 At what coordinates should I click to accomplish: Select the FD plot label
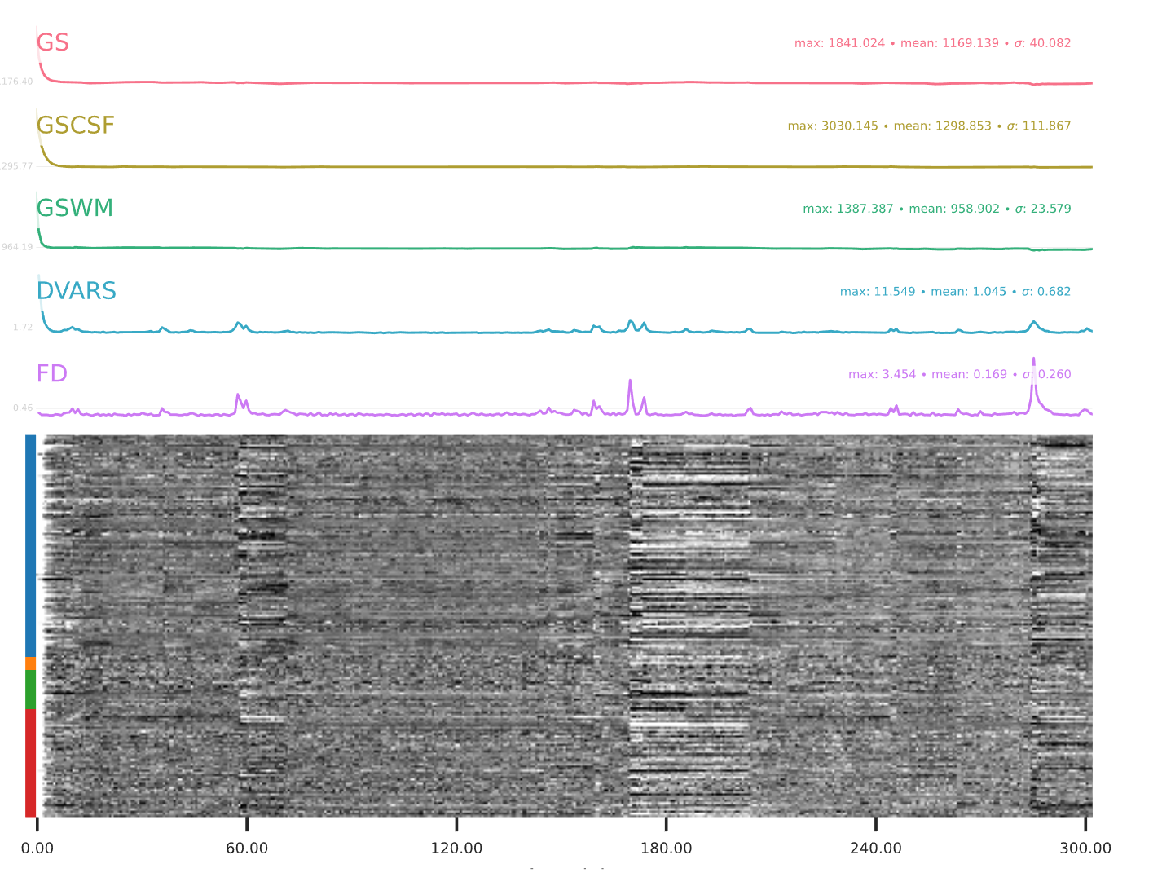[52, 373]
